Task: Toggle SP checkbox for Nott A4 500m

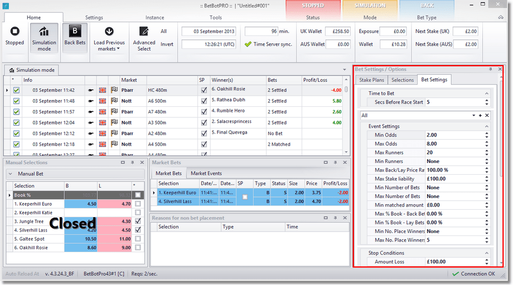Action: pyautogui.click(x=204, y=144)
